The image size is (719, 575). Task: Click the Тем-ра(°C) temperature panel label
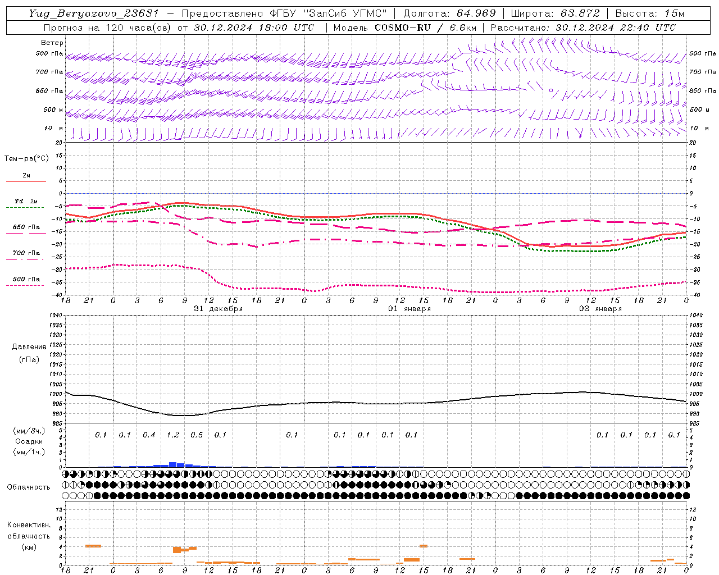26,159
